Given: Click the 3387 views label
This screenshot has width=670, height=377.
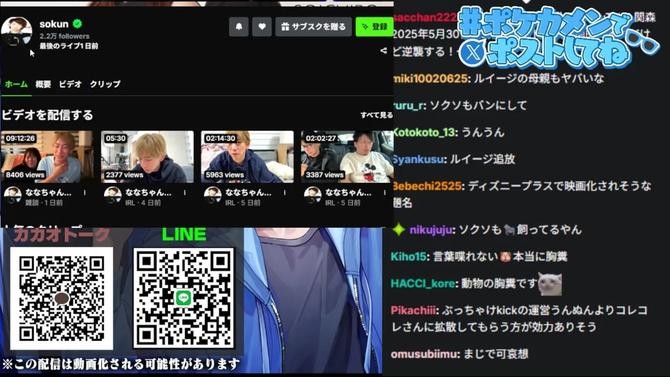Looking at the screenshot, I should coord(325,175).
